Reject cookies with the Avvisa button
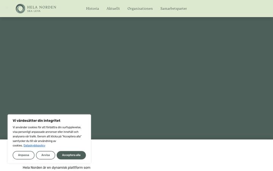This screenshot has height=171, width=273. 45,155
